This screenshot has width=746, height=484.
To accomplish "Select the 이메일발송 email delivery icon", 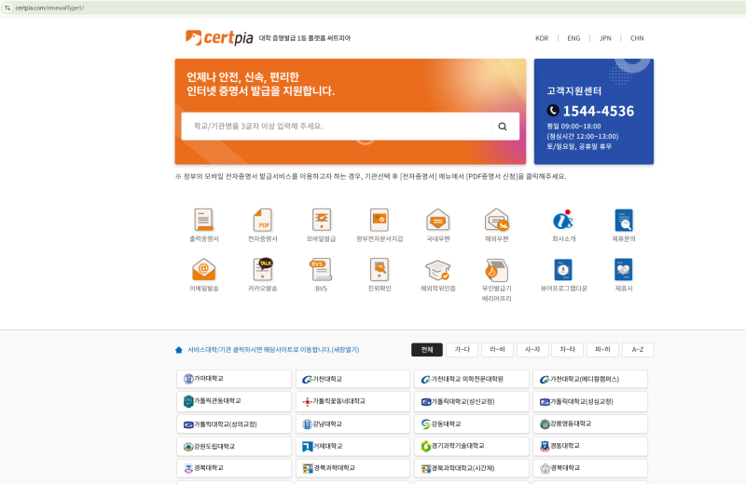I will [x=203, y=269].
